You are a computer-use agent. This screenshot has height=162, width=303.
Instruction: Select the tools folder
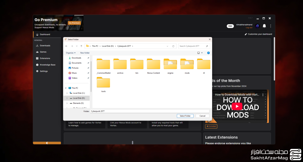[103, 85]
